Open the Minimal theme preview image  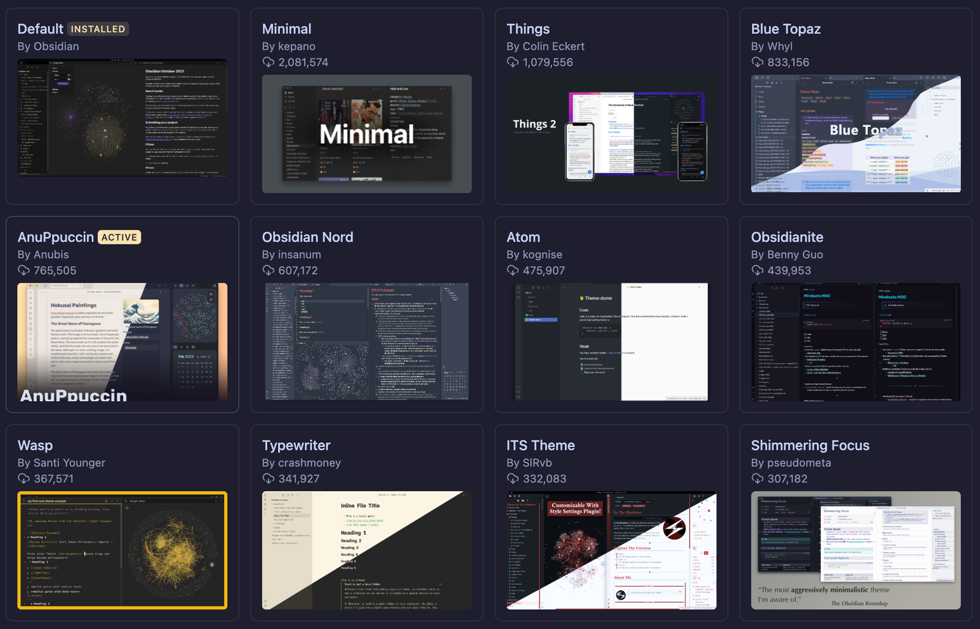(366, 134)
